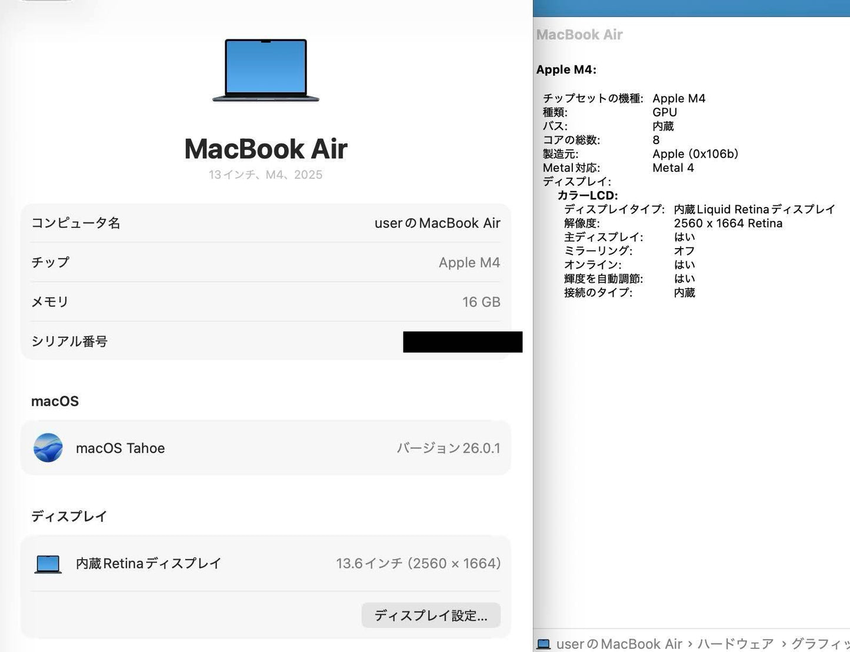Click the 13.6インチ (2560 × 1664) value

pos(418,563)
